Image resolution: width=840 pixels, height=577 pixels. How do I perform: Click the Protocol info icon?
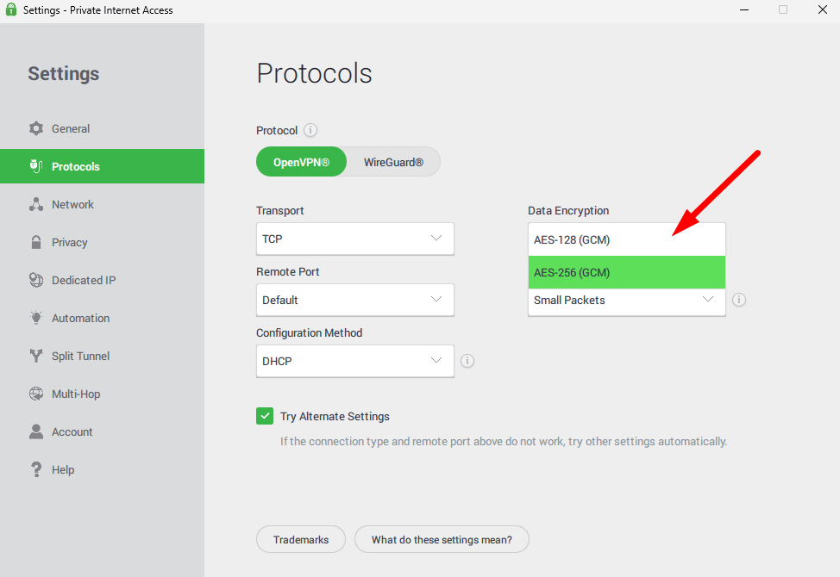coord(310,130)
